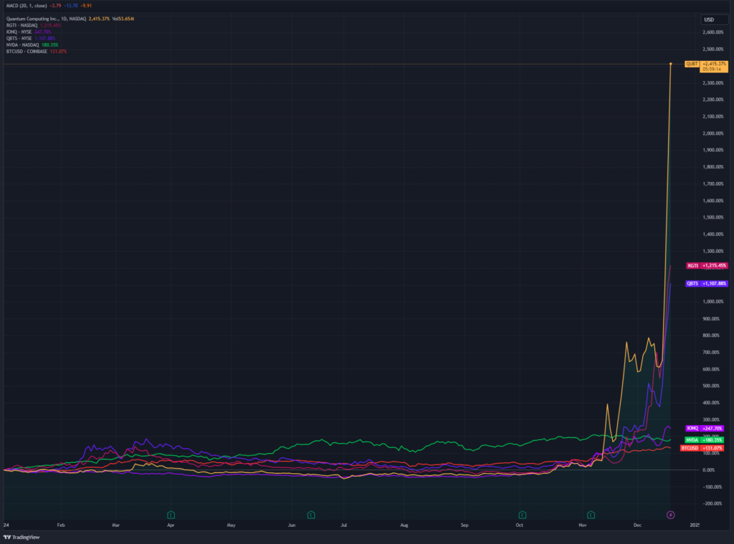Click Aug on the time axis

404,525
